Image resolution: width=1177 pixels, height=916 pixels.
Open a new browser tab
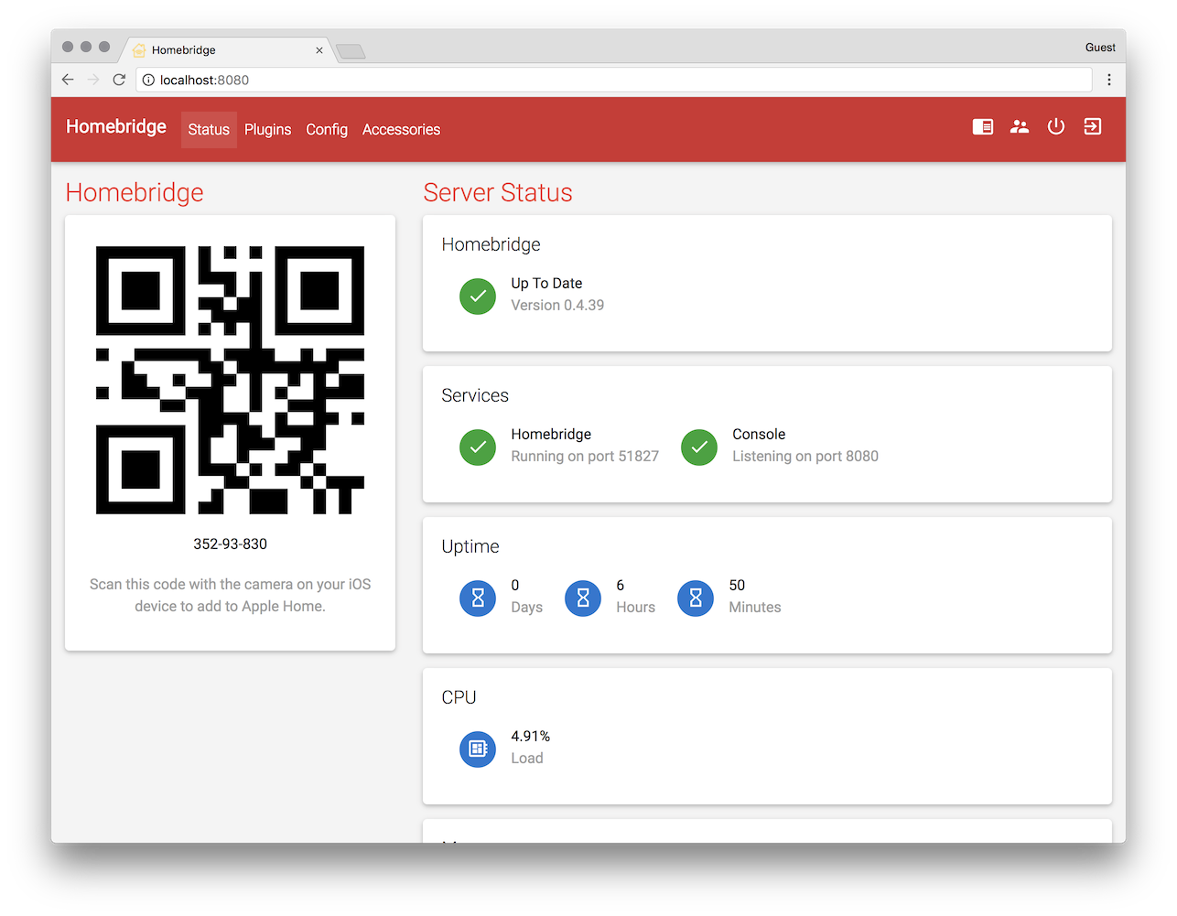(351, 51)
